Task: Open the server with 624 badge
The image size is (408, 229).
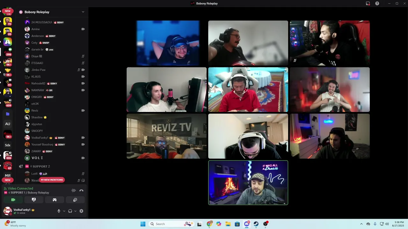Action: pos(8,103)
